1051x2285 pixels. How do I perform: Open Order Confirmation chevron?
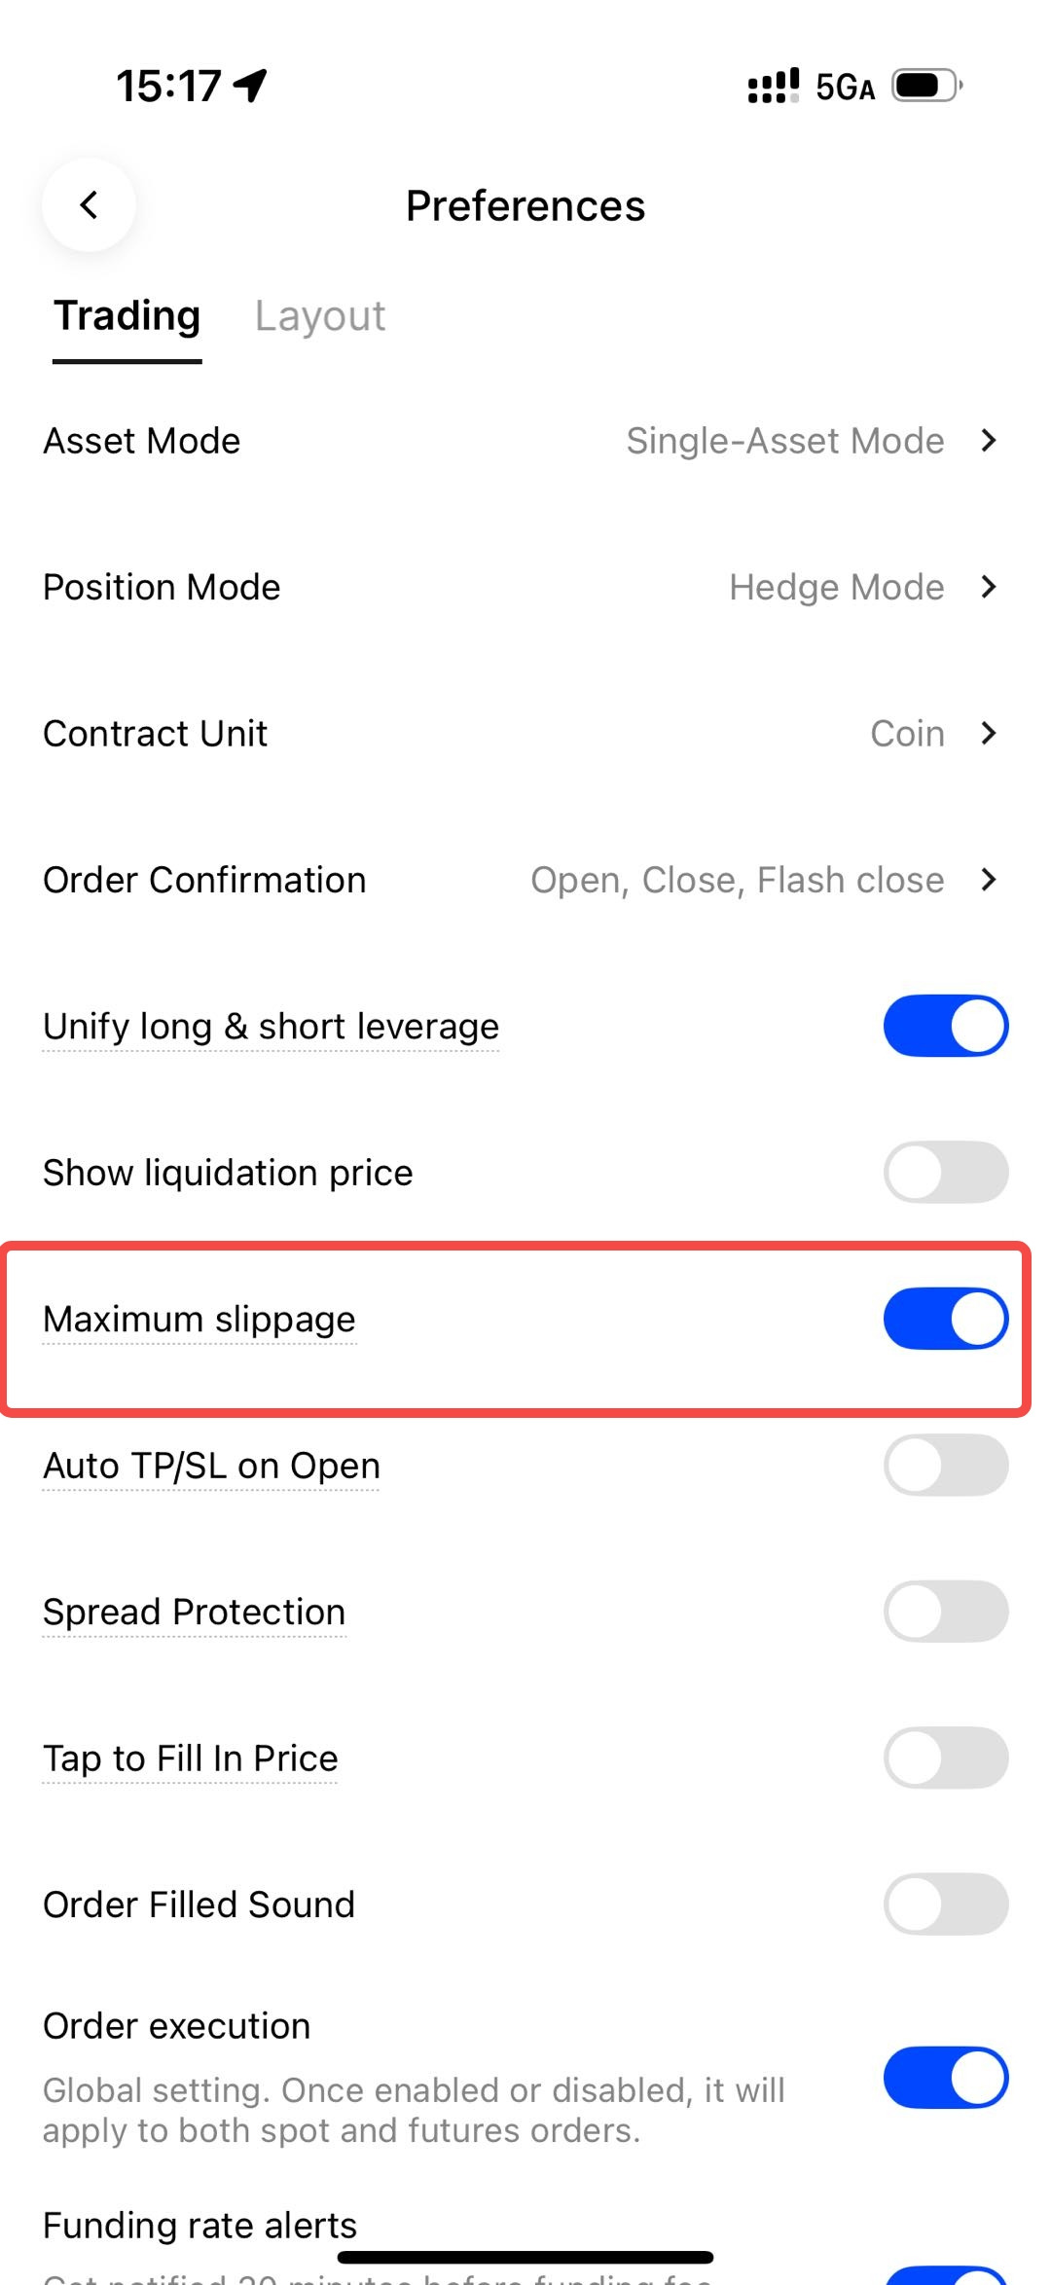pyautogui.click(x=989, y=880)
